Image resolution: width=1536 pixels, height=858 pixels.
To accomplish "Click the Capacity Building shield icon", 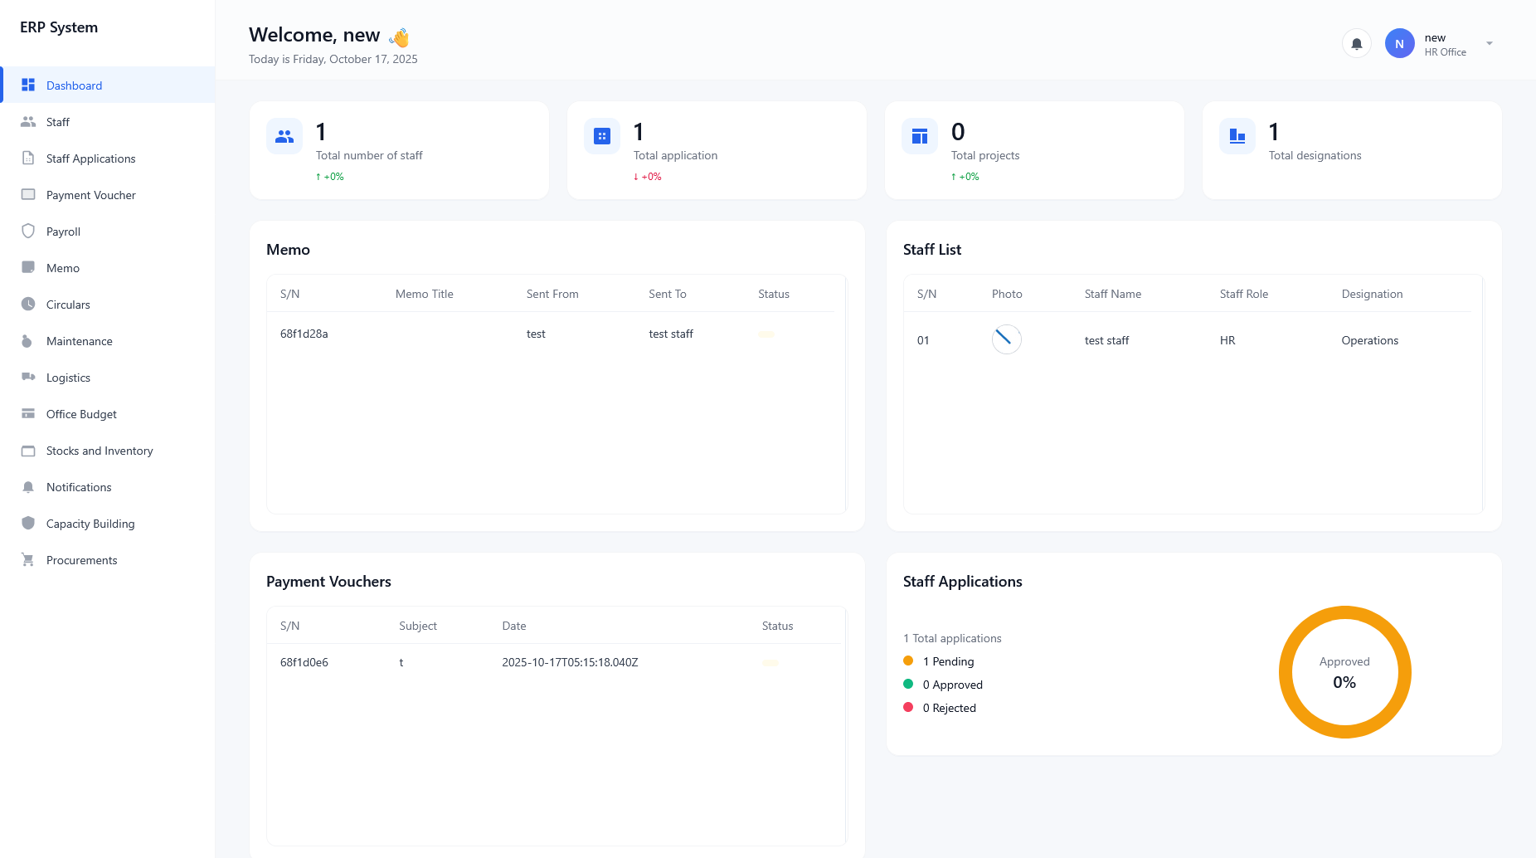I will (28, 523).
